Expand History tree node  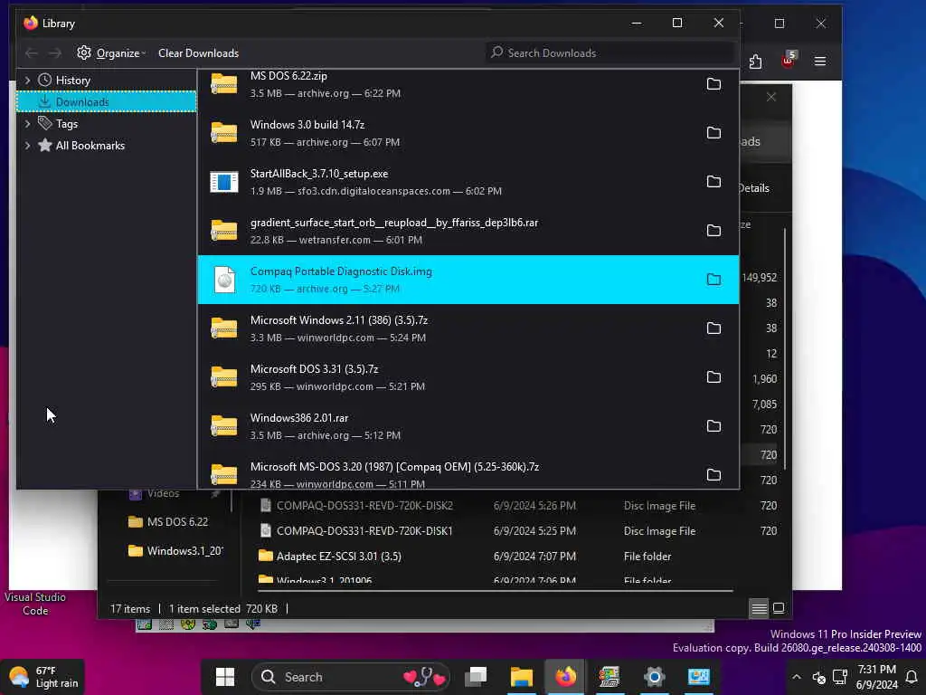27,80
